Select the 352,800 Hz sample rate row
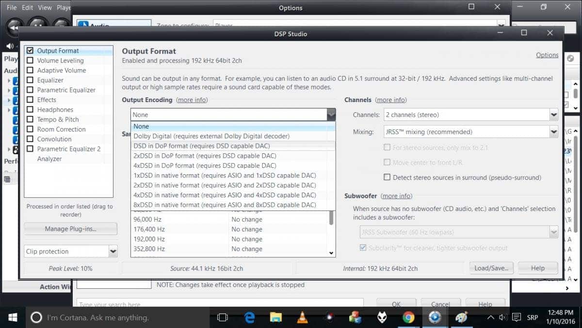The image size is (582, 328). [x=229, y=249]
